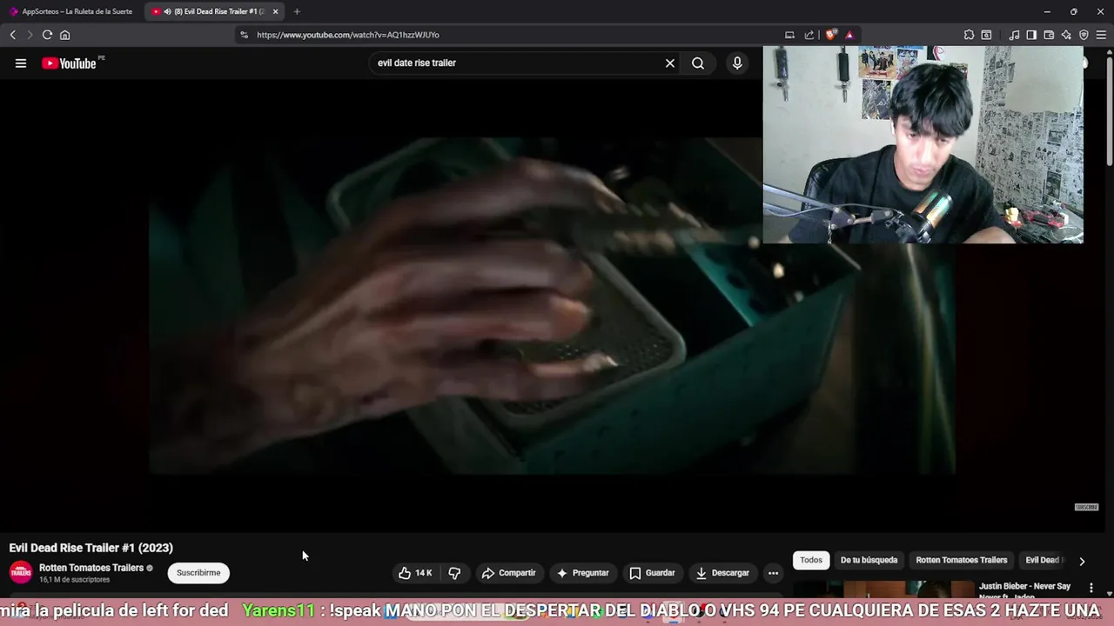This screenshot has width=1114, height=626.
Task: Click the 16,1 M de suscriptores text
Action: click(75, 580)
